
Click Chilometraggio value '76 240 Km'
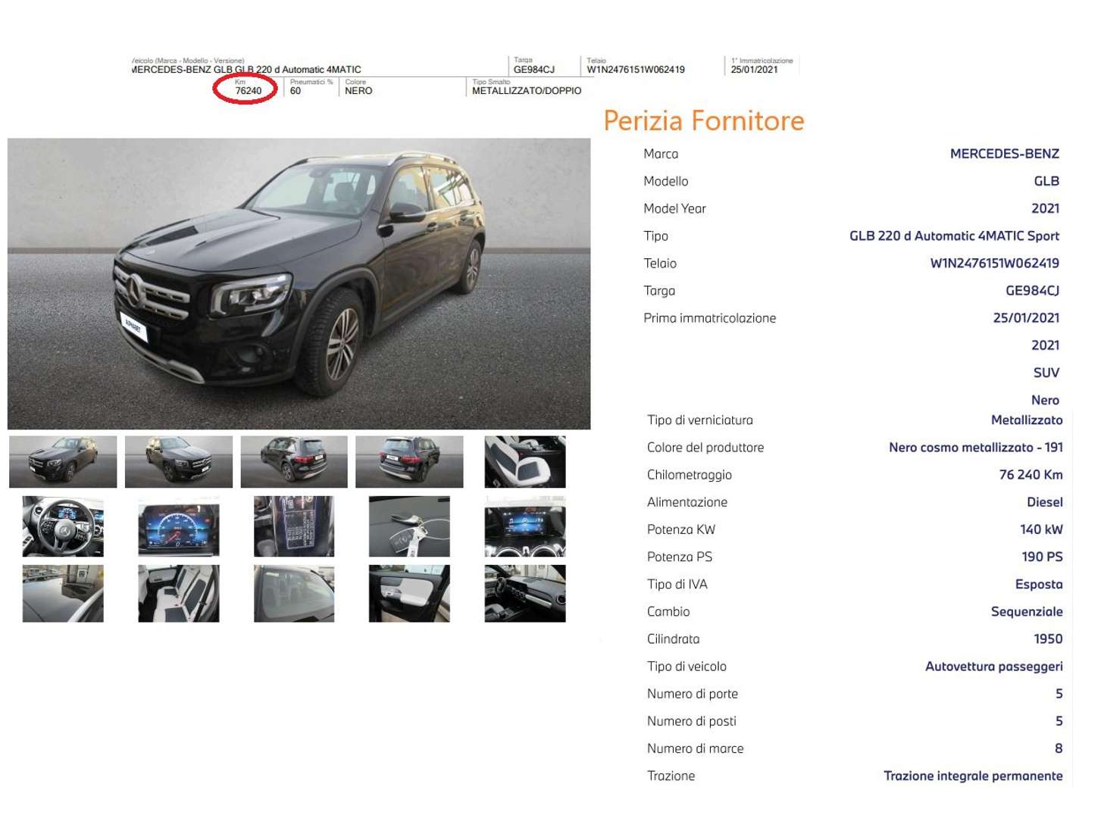[1031, 475]
